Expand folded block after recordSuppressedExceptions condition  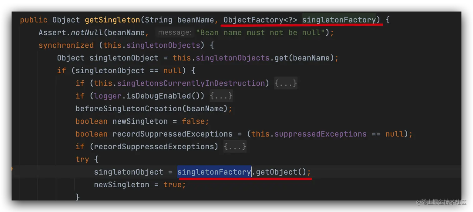click(x=235, y=147)
